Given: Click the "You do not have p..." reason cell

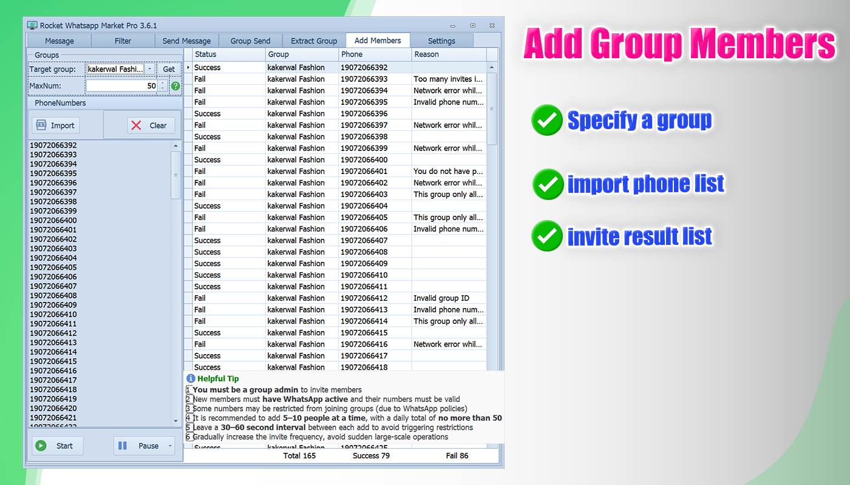Looking at the screenshot, I should coord(449,171).
